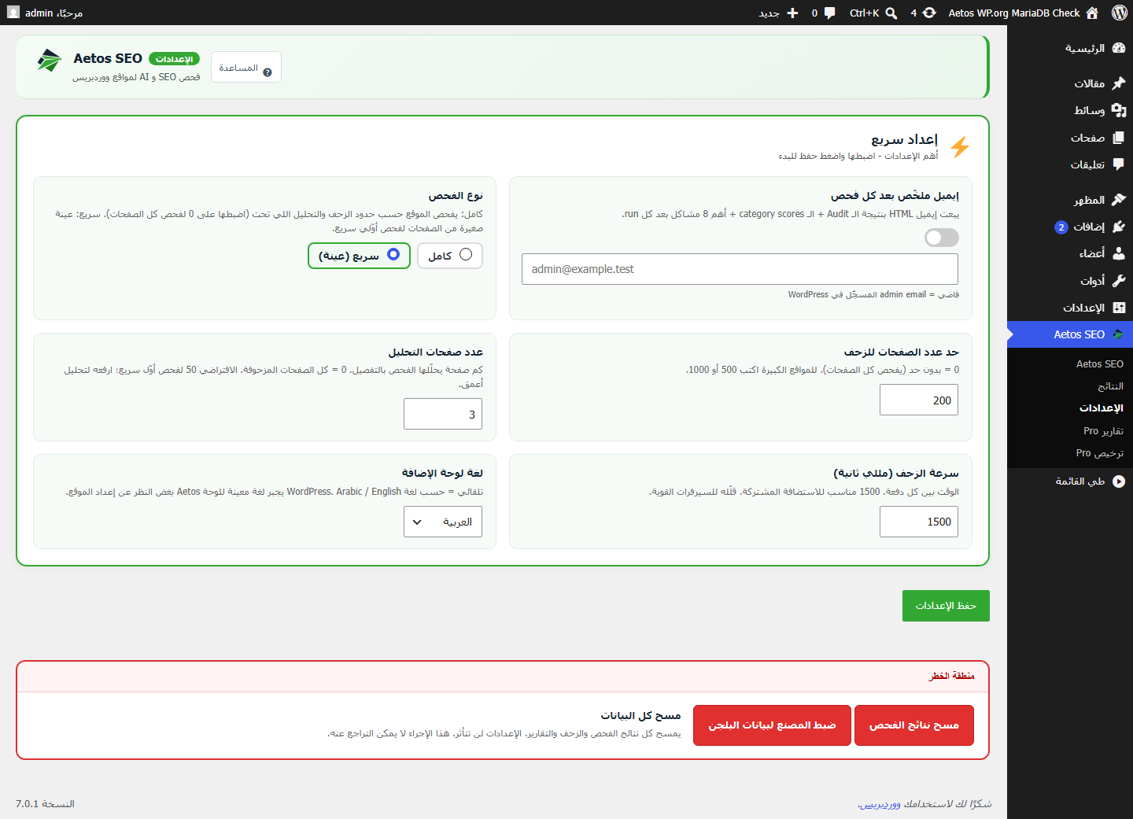Click the Ctrl+K search magnifier icon
Screen dimensions: 1133x819
pyautogui.click(x=891, y=13)
